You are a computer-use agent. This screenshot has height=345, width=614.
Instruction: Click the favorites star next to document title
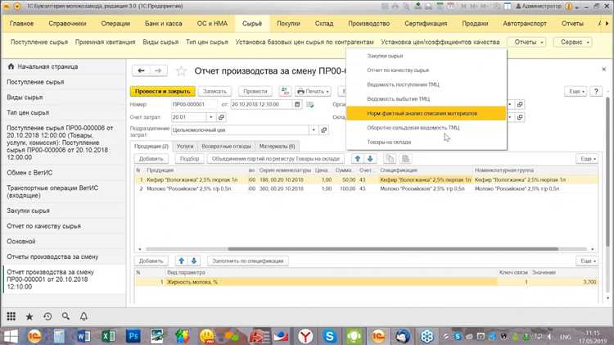[x=182, y=71]
